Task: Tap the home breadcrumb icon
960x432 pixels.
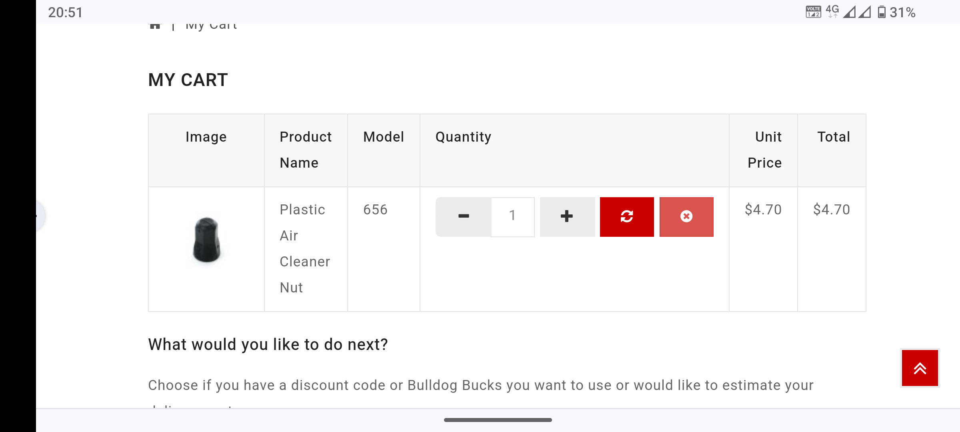Action: click(155, 26)
